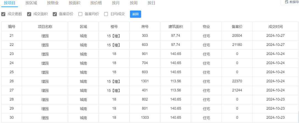Image resolution: width=299 pixels, height=123 pixels.
Task: Click the vertical scrollbar at table bottom right
Action: [x=298, y=117]
